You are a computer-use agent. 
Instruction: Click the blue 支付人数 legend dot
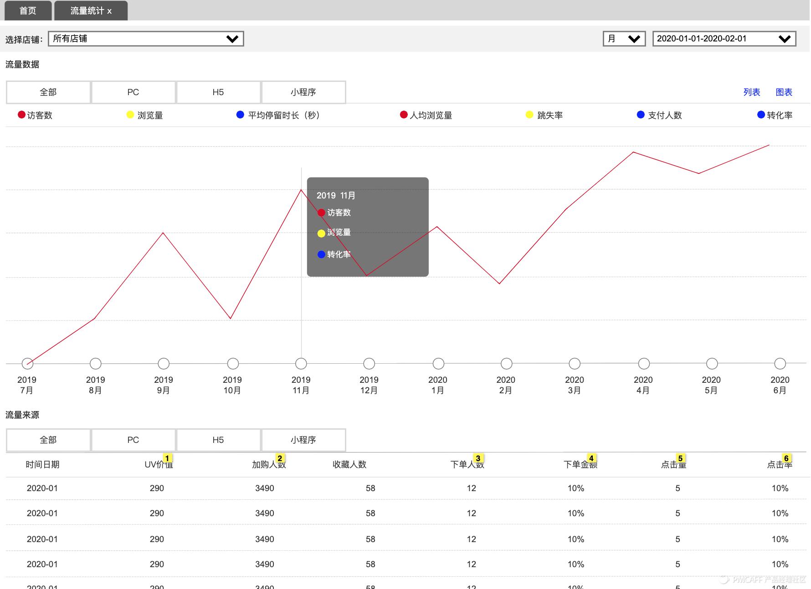click(x=641, y=115)
